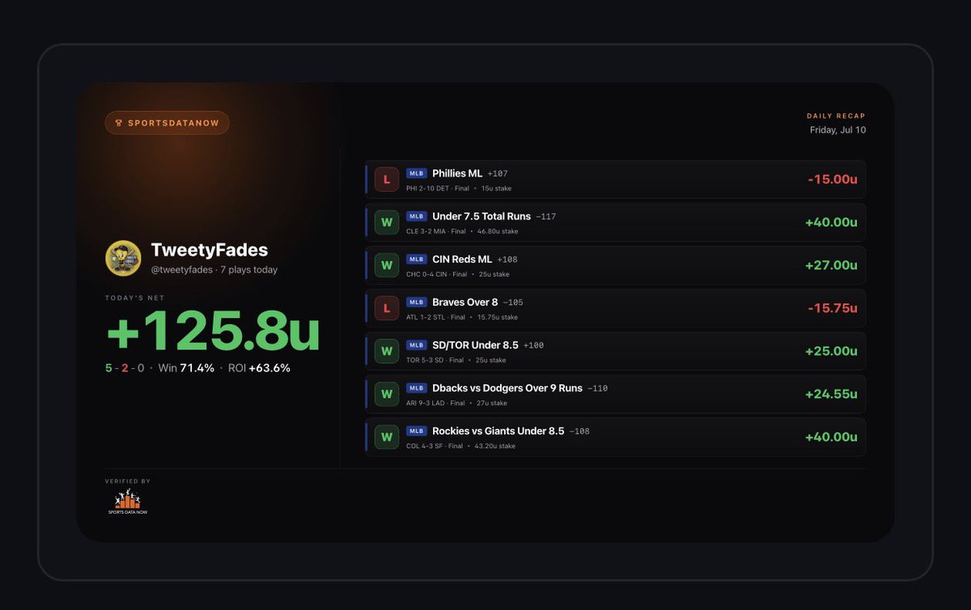The image size is (971, 610).
Task: Click the MLB tag beside Under 7.5 Total Runs
Action: pos(416,216)
